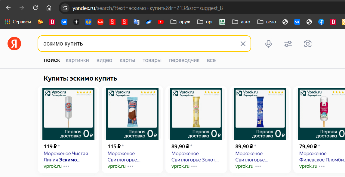Open the Facebook bookmark

[321, 22]
